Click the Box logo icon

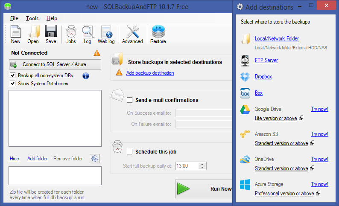[x=245, y=93]
